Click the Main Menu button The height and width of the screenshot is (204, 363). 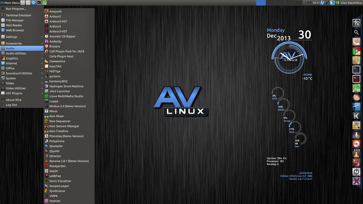[x=11, y=2]
